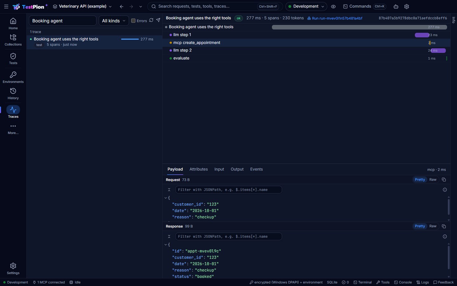Select the llm step 1 span
The image size is (457, 286).
coord(306,35)
